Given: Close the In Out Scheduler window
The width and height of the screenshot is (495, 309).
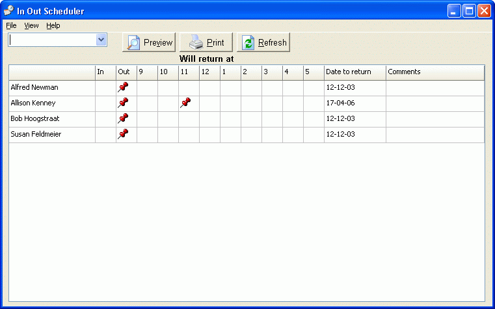Looking at the screenshot, I should click(484, 10).
